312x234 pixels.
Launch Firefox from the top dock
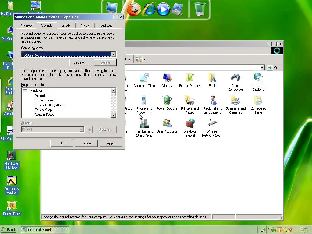[x=134, y=9]
